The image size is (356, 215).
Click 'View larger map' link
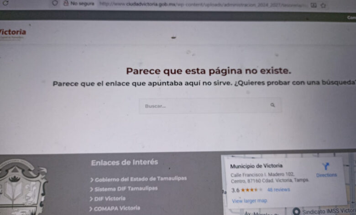point(249,200)
